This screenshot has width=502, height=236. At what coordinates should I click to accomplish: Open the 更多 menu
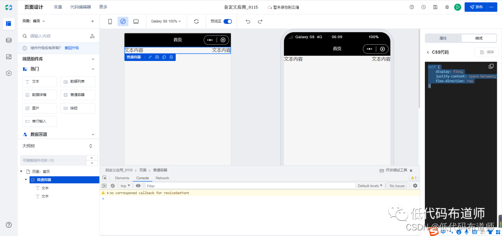pos(103,7)
